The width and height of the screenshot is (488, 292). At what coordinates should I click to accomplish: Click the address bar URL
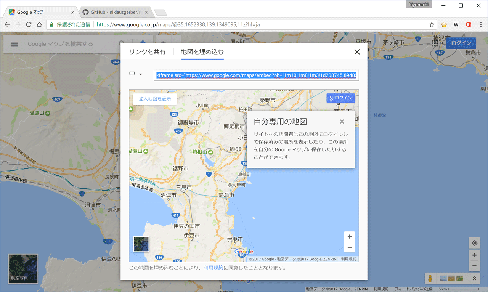pos(178,24)
